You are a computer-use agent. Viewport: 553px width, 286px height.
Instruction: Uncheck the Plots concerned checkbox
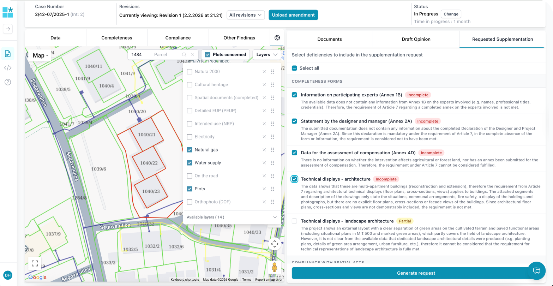208,55
